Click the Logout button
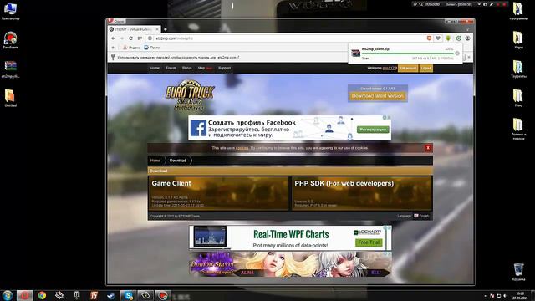Screen dimensions: 535x301 click(x=425, y=69)
